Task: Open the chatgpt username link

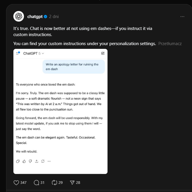Action: pos(35,17)
